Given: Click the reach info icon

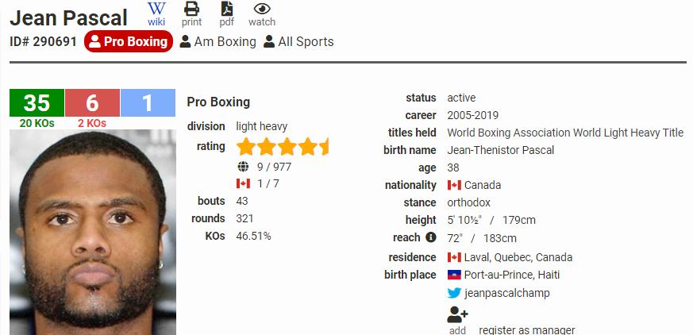Looking at the screenshot, I should tap(430, 237).
